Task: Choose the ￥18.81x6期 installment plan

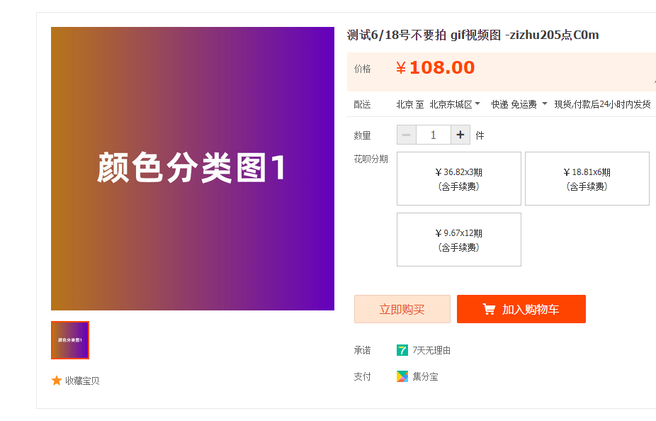Action: pyautogui.click(x=587, y=179)
